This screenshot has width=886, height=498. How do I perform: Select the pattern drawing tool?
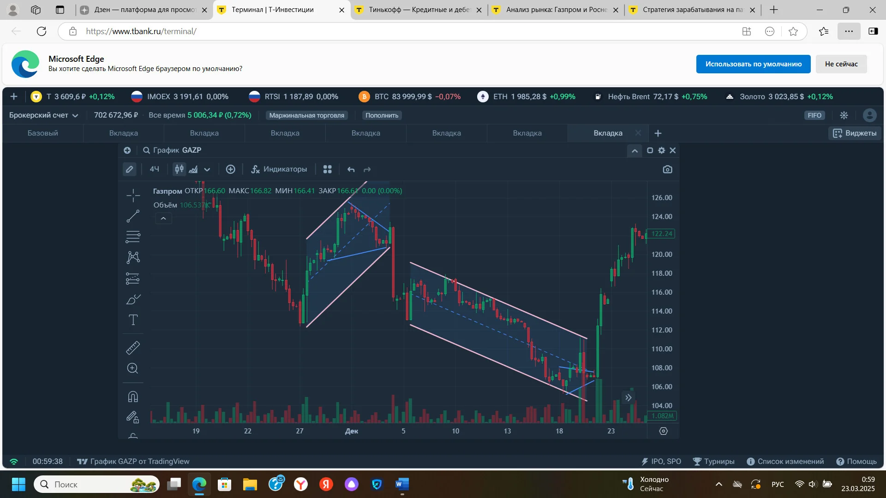click(133, 257)
